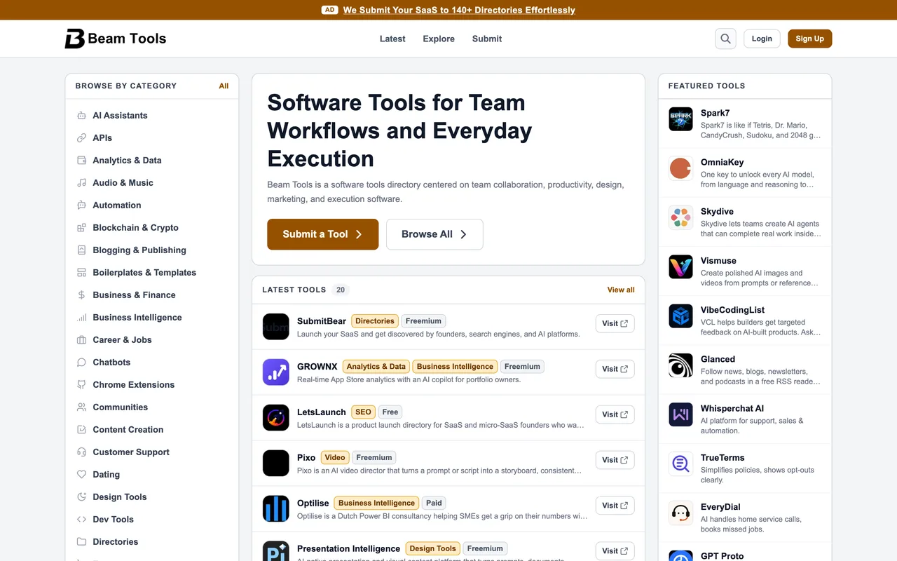Click the LetsLaunch circular logo
Image resolution: width=897 pixels, height=561 pixels.
(276, 418)
